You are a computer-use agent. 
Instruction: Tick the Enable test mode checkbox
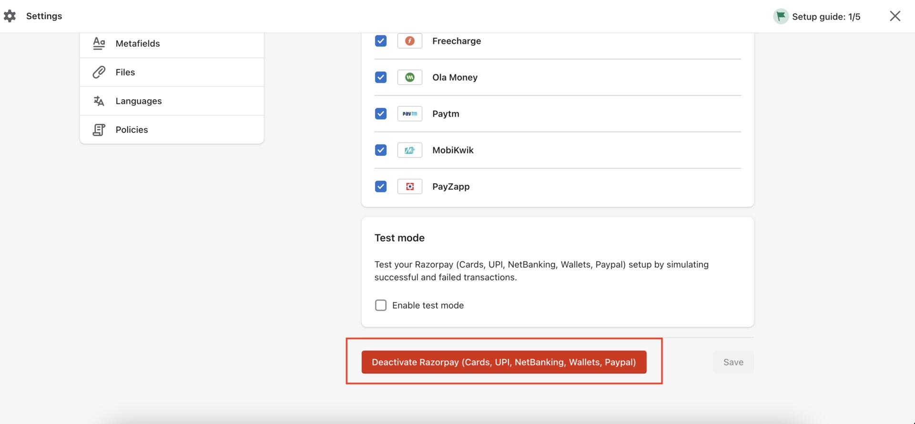(381, 305)
